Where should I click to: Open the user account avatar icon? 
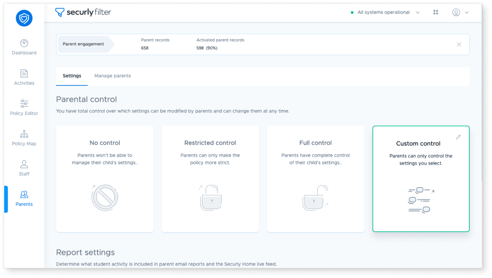(456, 12)
